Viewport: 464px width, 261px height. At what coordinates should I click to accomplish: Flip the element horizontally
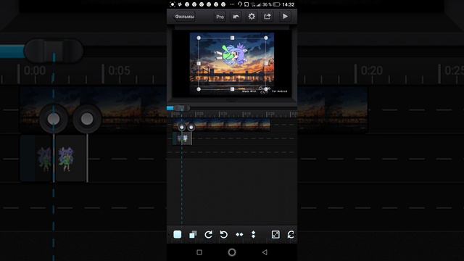click(239, 235)
